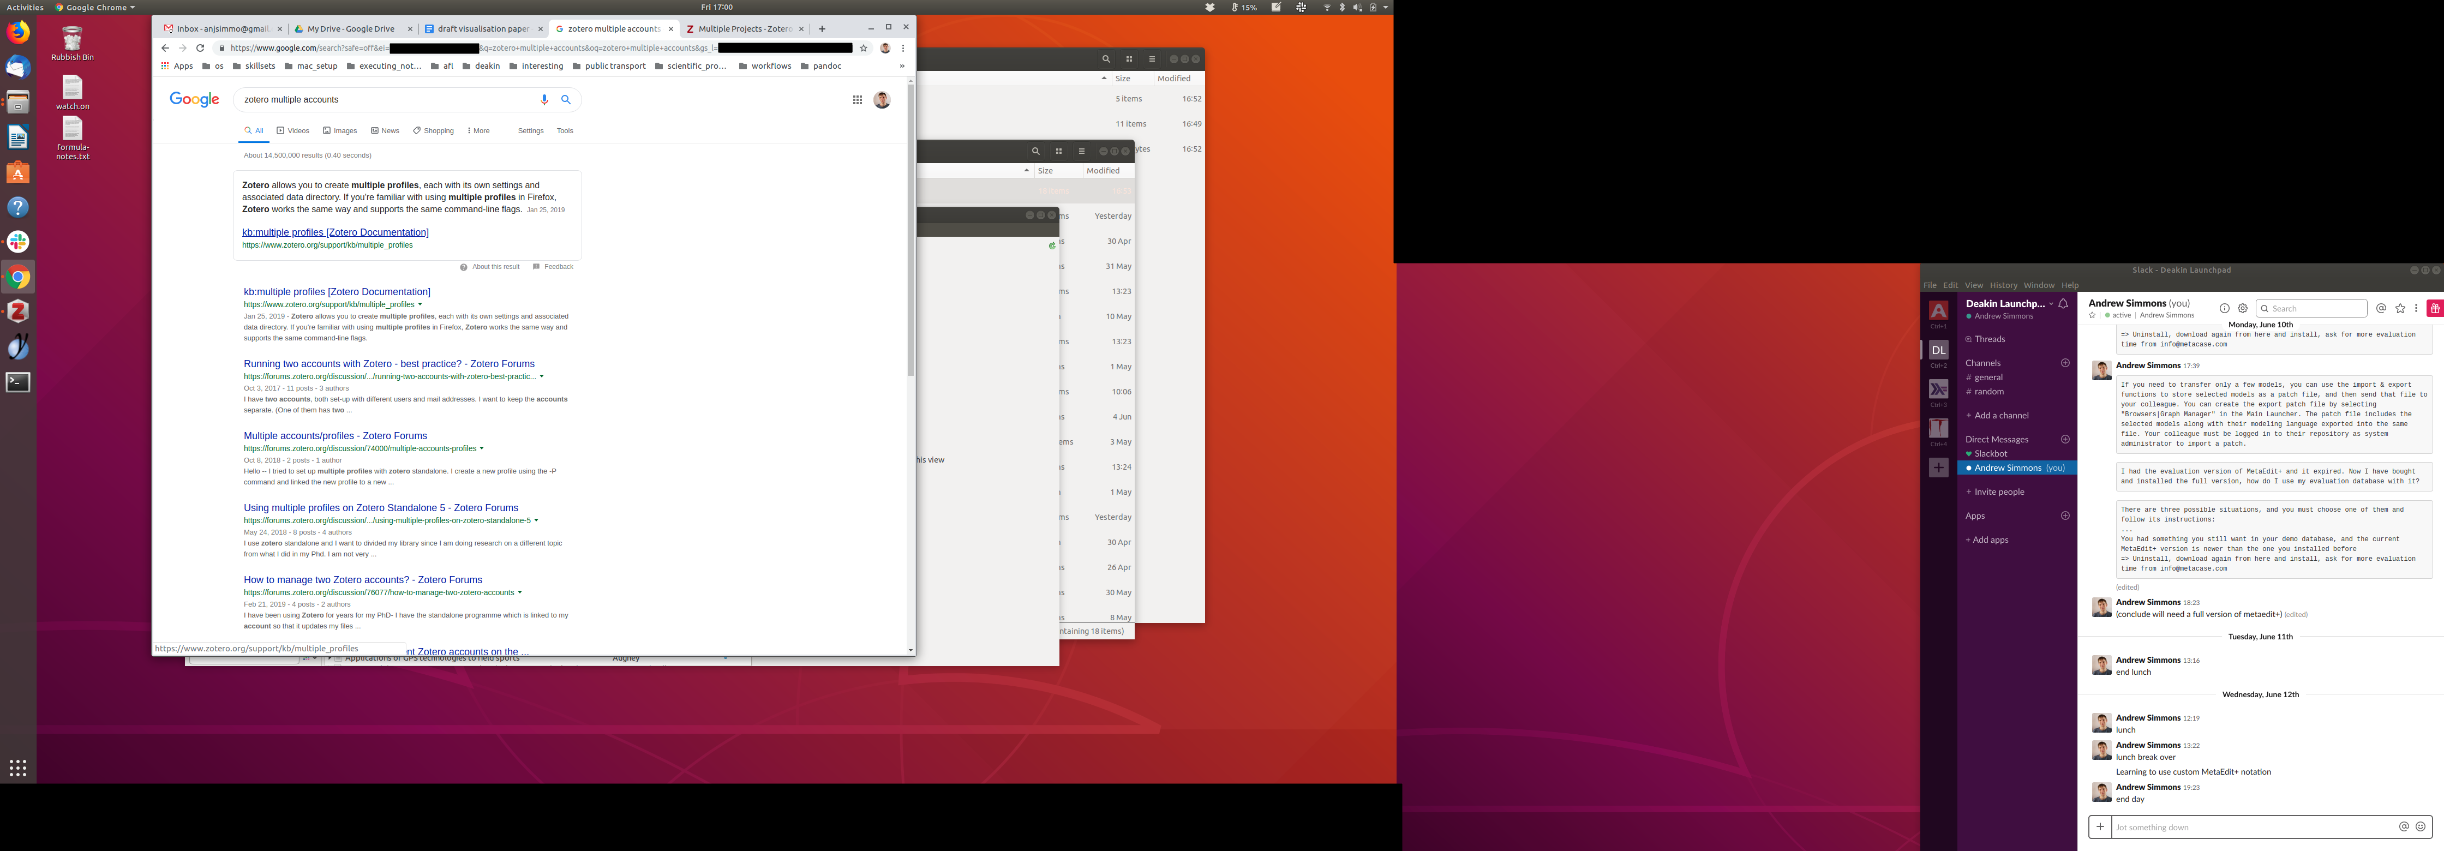Show conversation details info icon
The width and height of the screenshot is (2444, 851).
pos(2224,308)
